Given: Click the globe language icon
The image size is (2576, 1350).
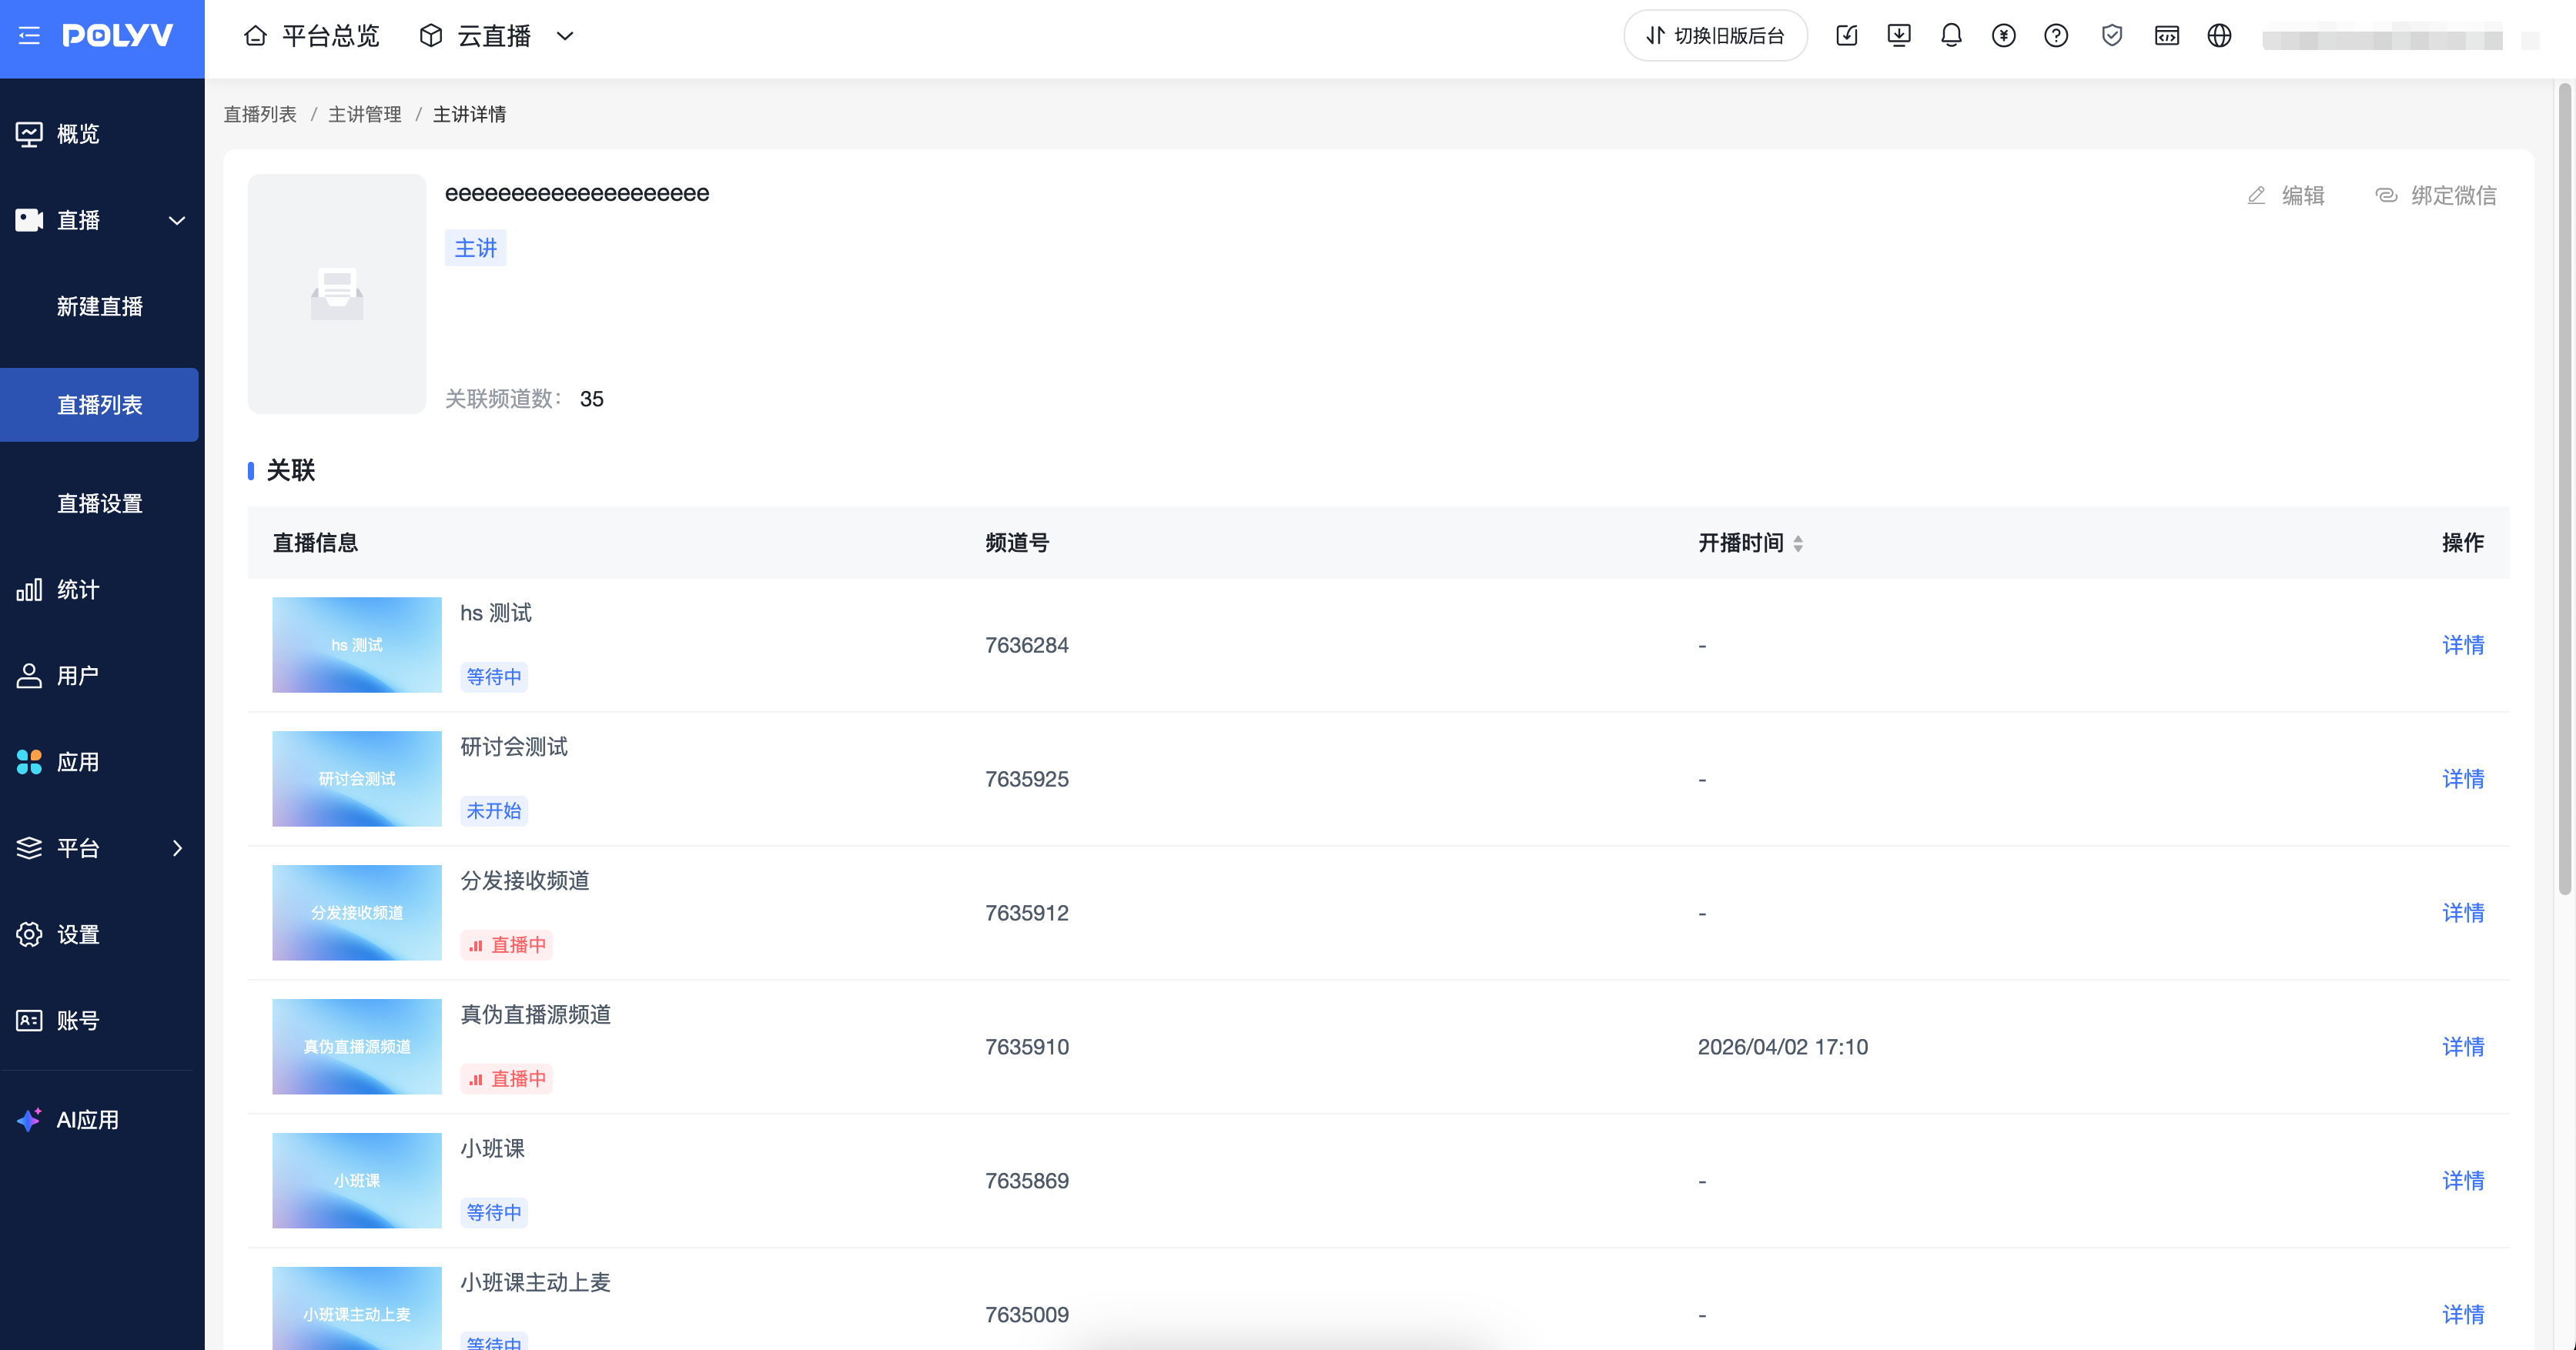Looking at the screenshot, I should pos(2219,36).
